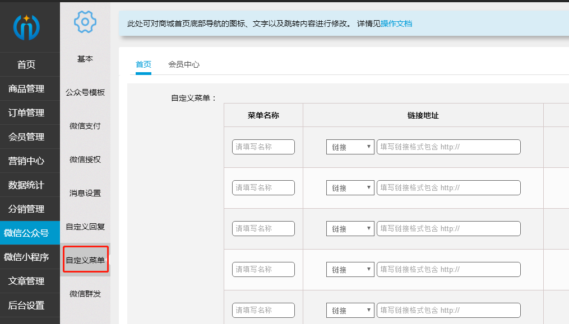Go to 营销中心 via the sidebar

coord(27,161)
